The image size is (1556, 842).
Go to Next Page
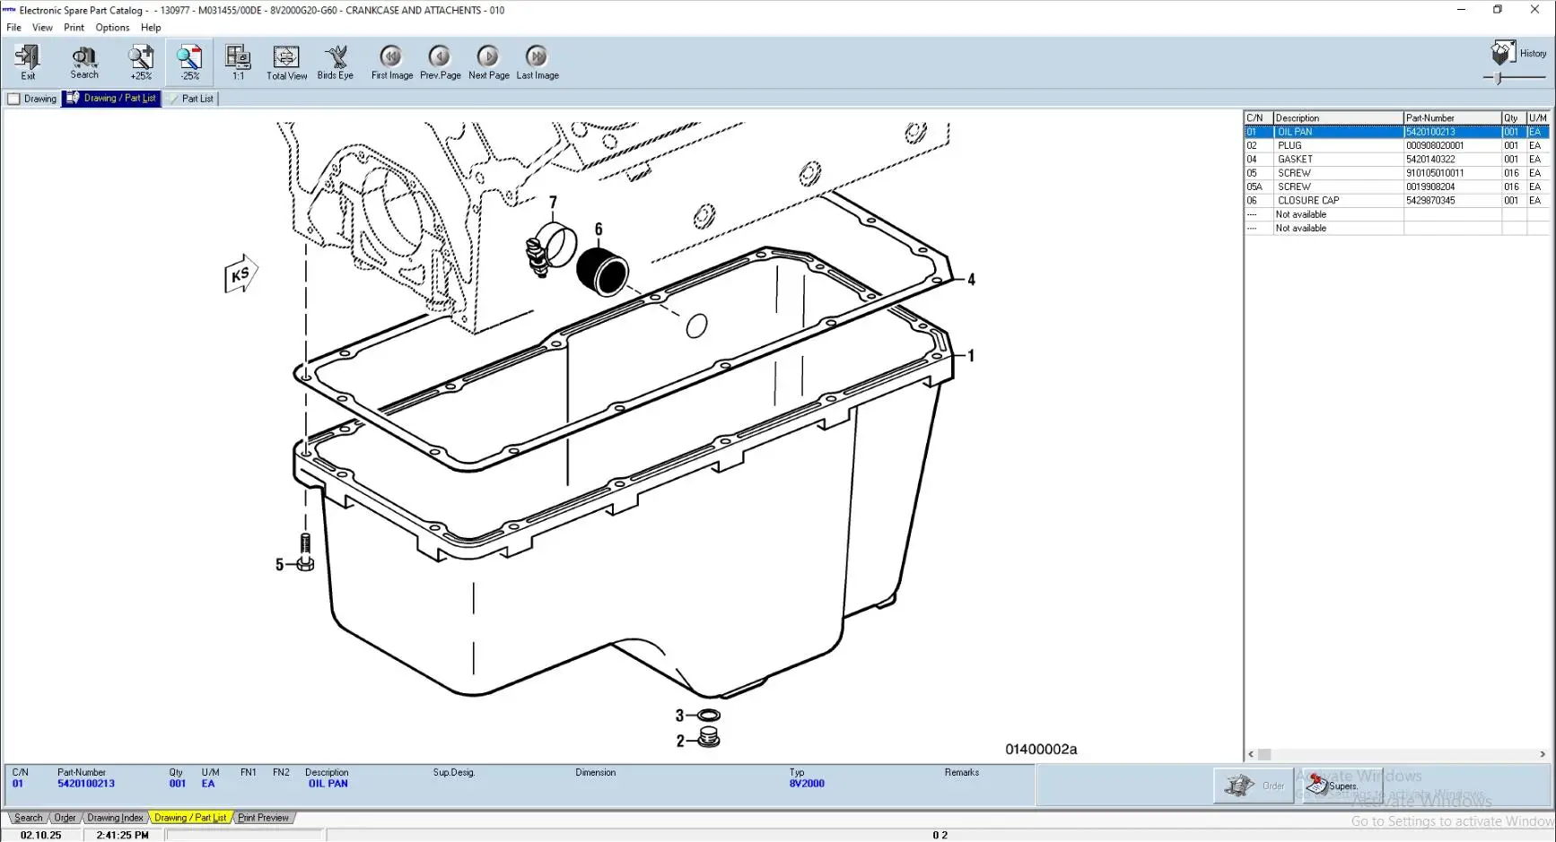click(x=488, y=62)
